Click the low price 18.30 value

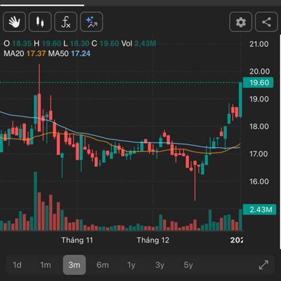pos(80,44)
